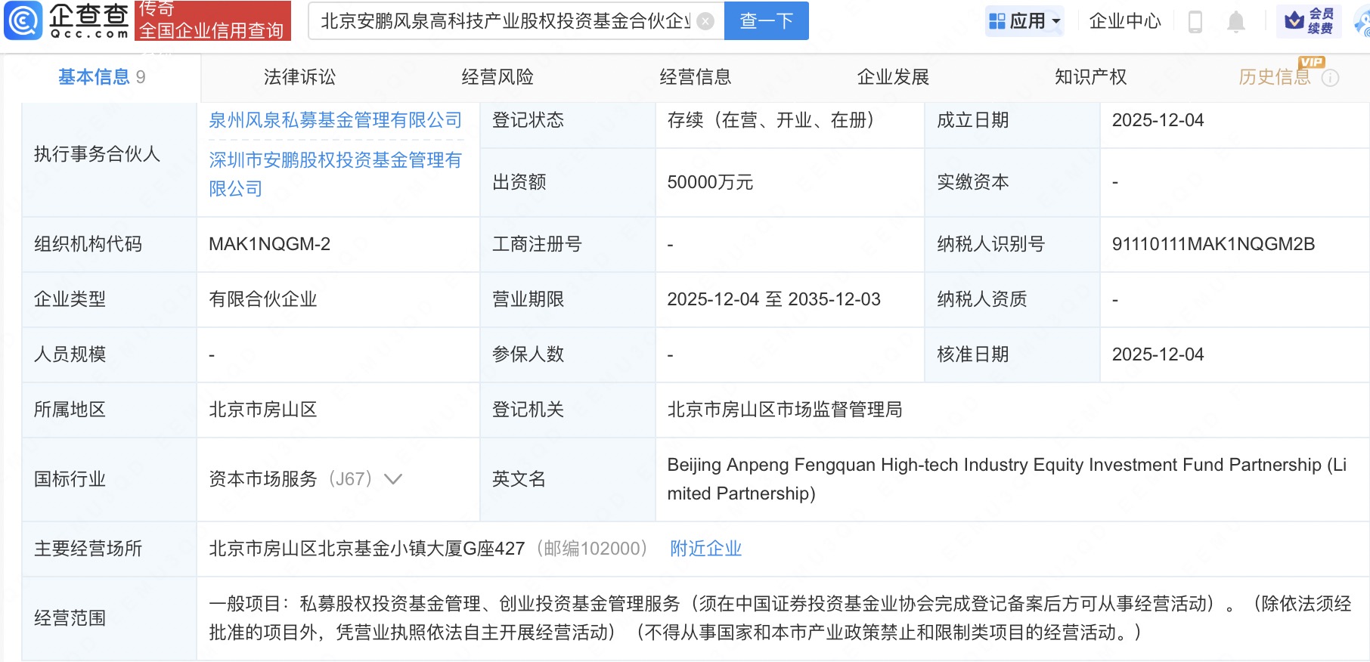Image resolution: width=1370 pixels, height=662 pixels.
Task: Select the 企业发展 tab
Action: [x=893, y=77]
